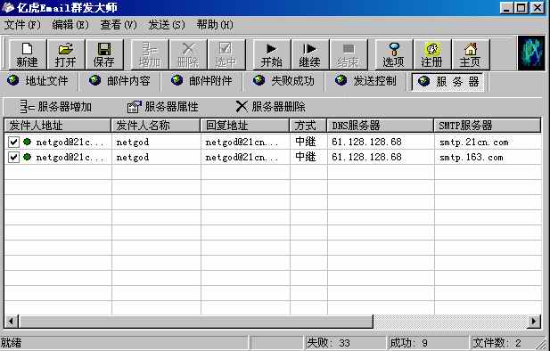The width and height of the screenshot is (550, 351).
Task: Click the 服务器属性 button
Action: [163, 107]
